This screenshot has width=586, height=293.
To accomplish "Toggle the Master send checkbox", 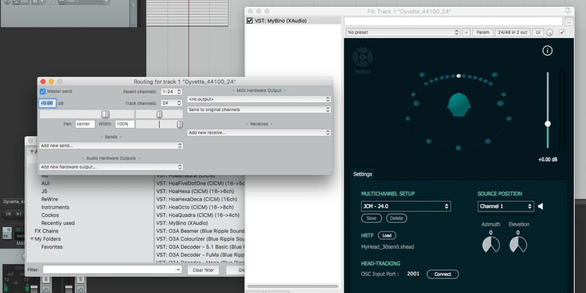I will click(x=42, y=91).
